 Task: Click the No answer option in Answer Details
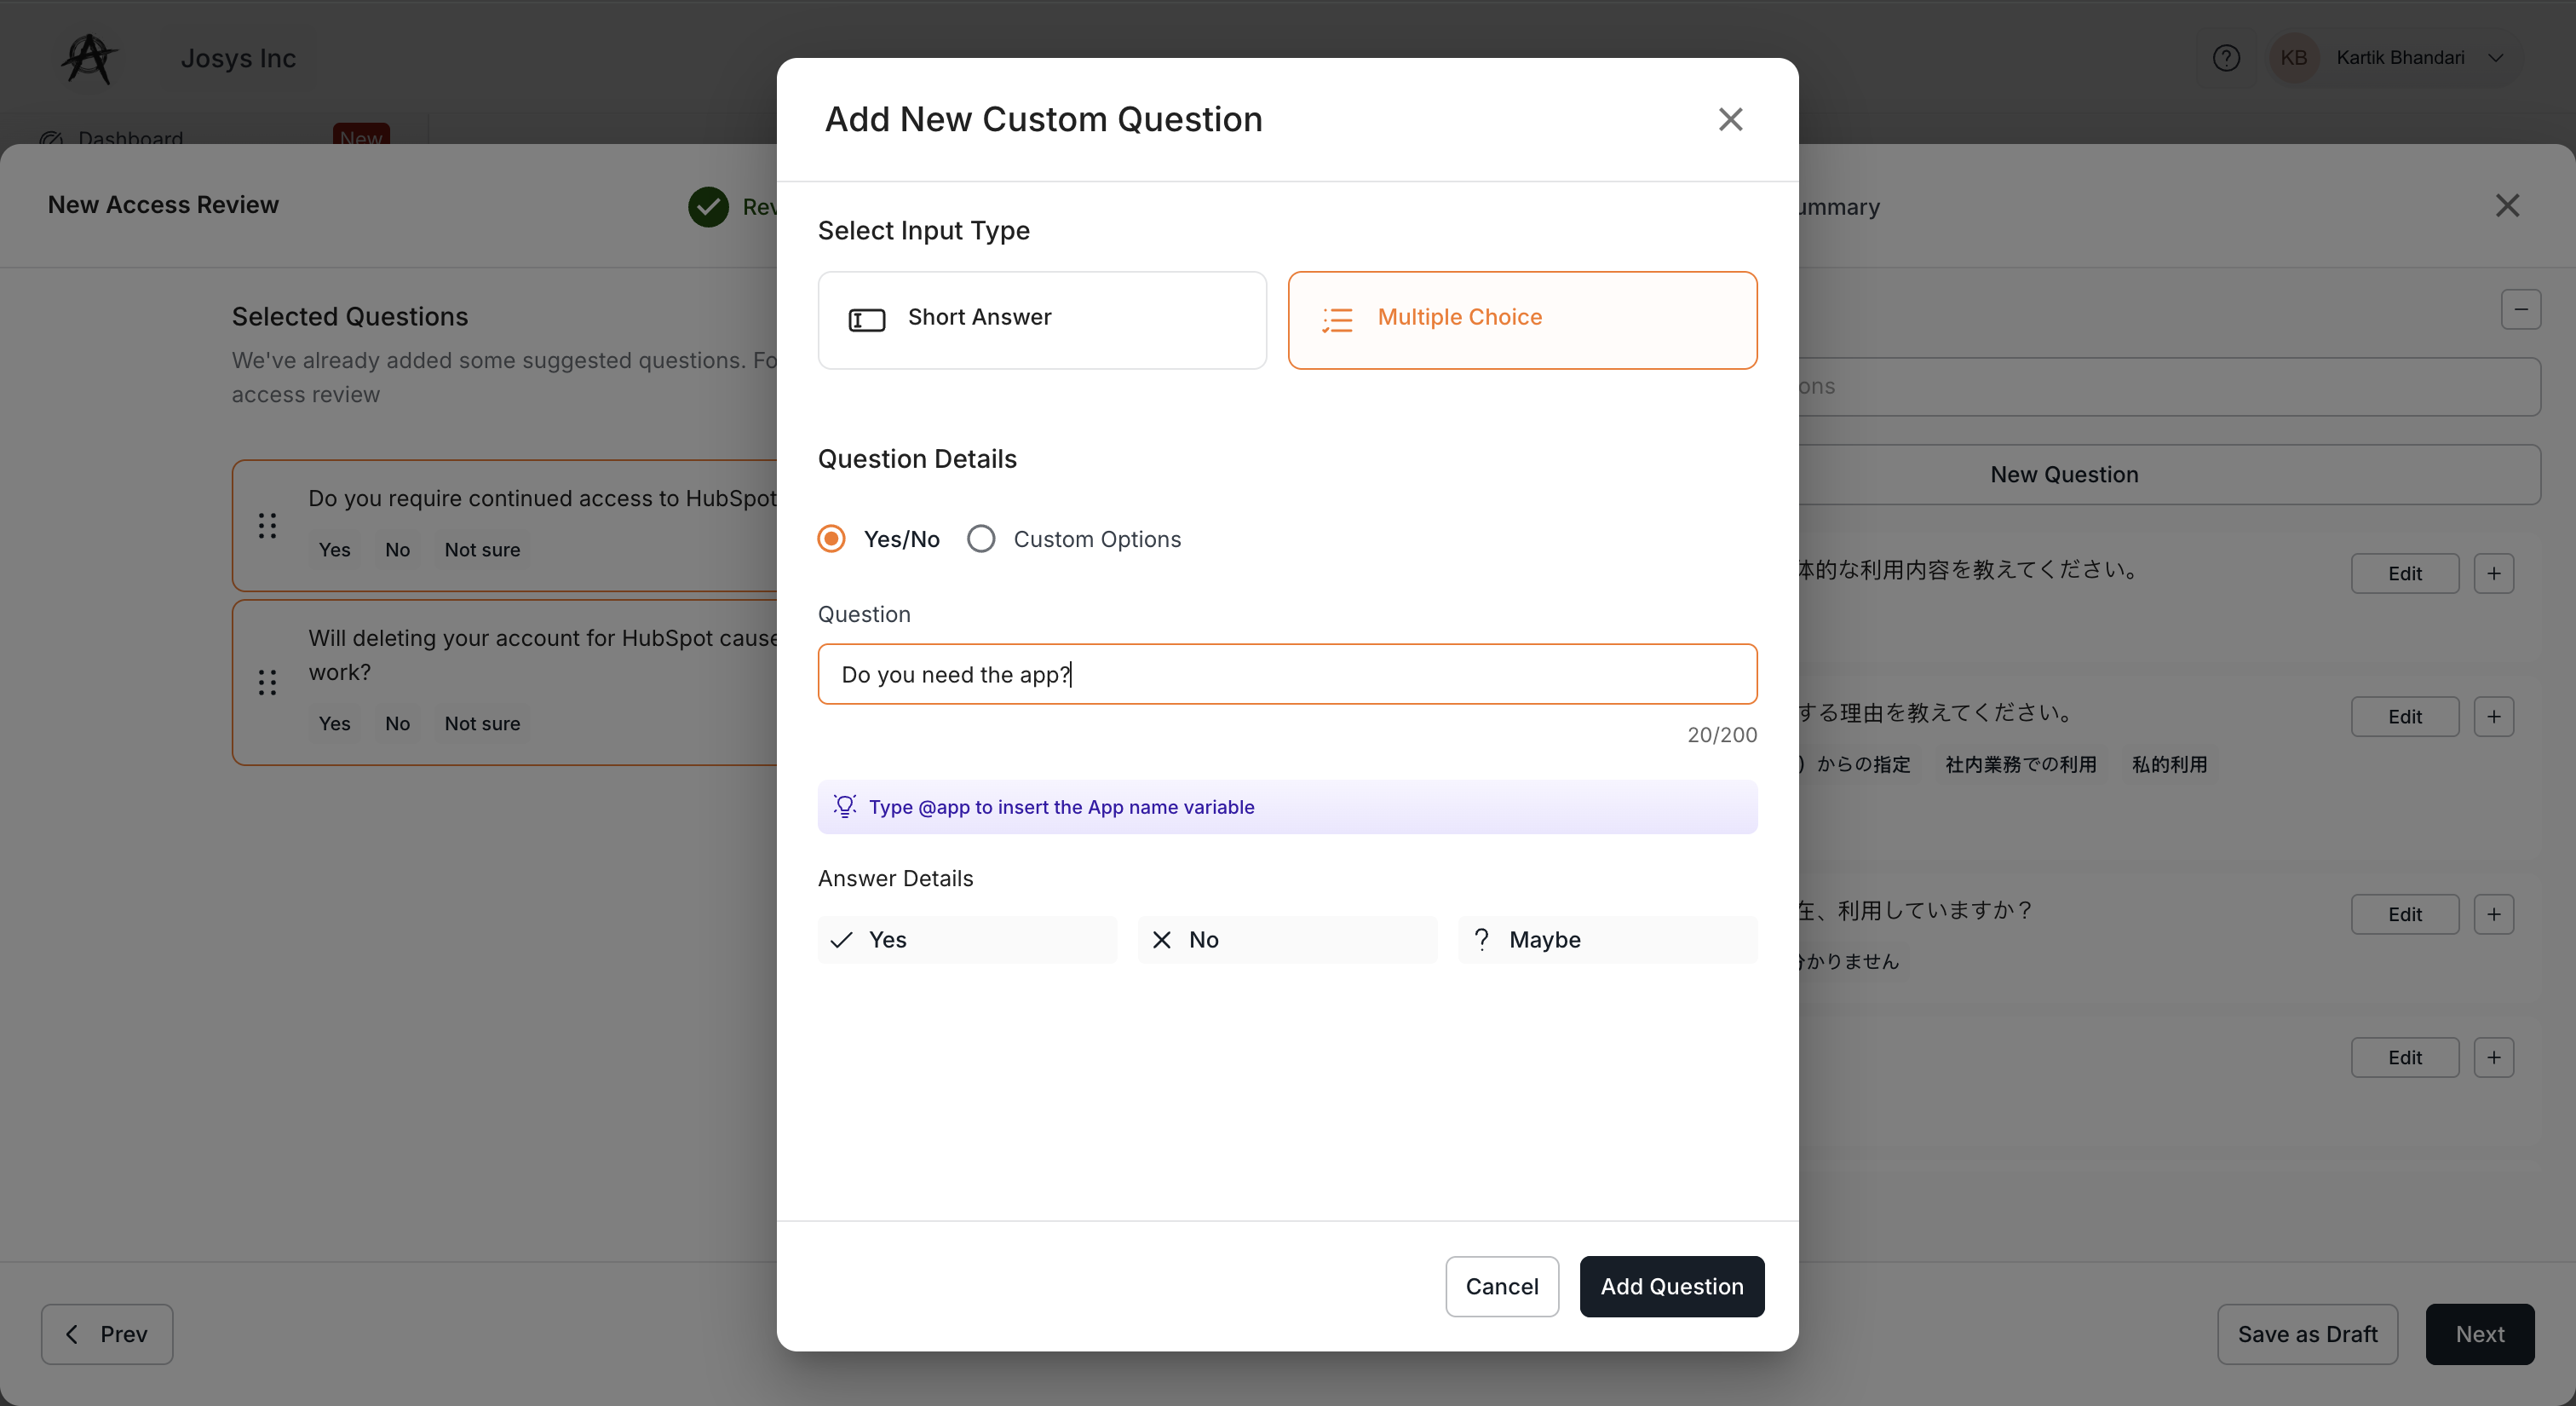(x=1287, y=939)
